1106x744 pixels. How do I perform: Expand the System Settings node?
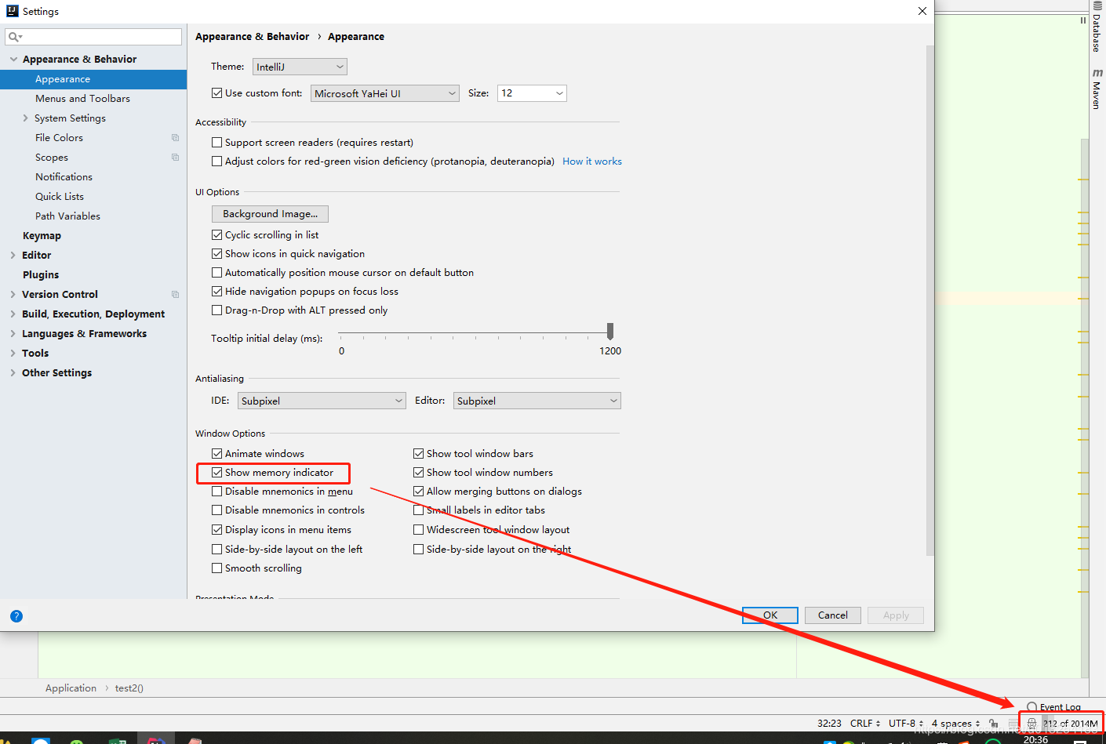(26, 118)
